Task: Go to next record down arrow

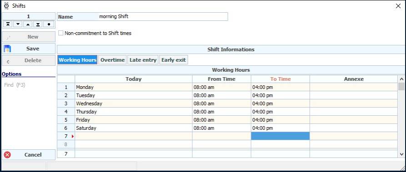Action: tap(18, 25)
